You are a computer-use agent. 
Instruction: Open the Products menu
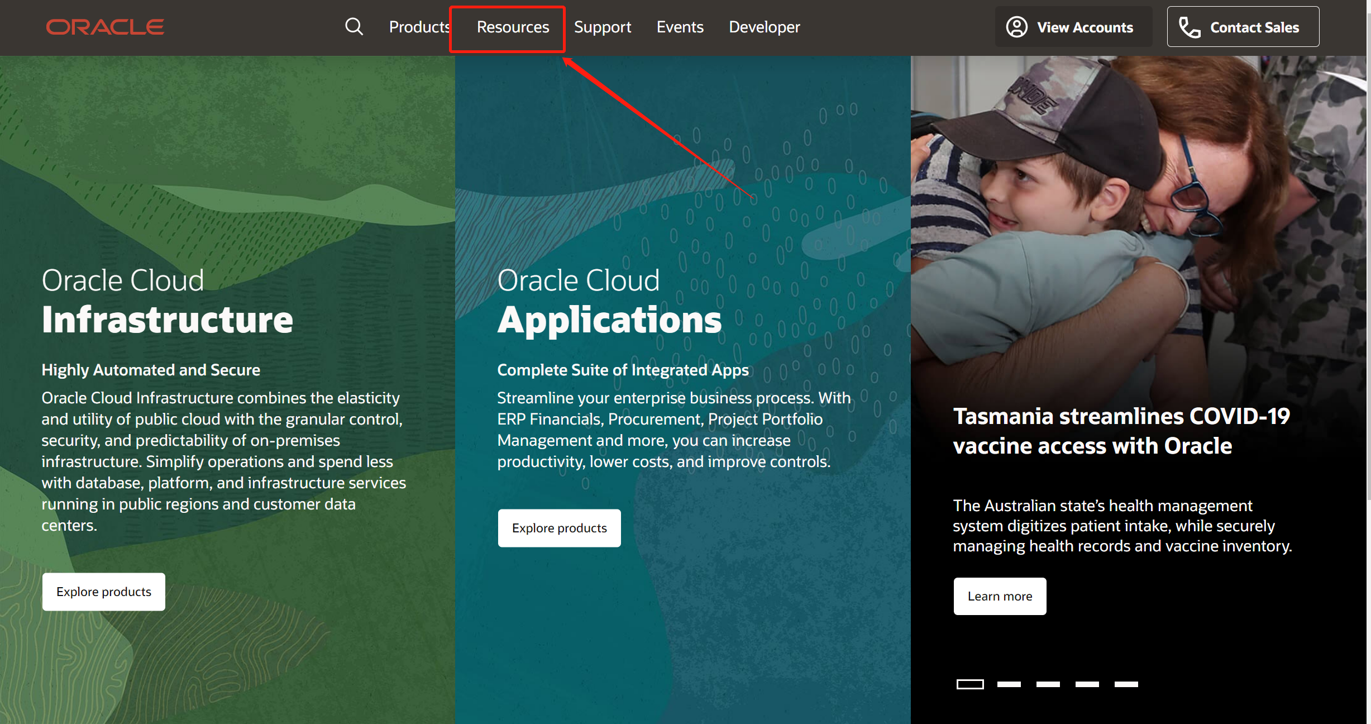point(419,27)
